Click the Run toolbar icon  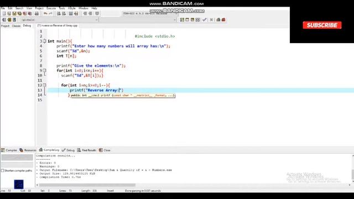pyautogui.click(x=187, y=20)
